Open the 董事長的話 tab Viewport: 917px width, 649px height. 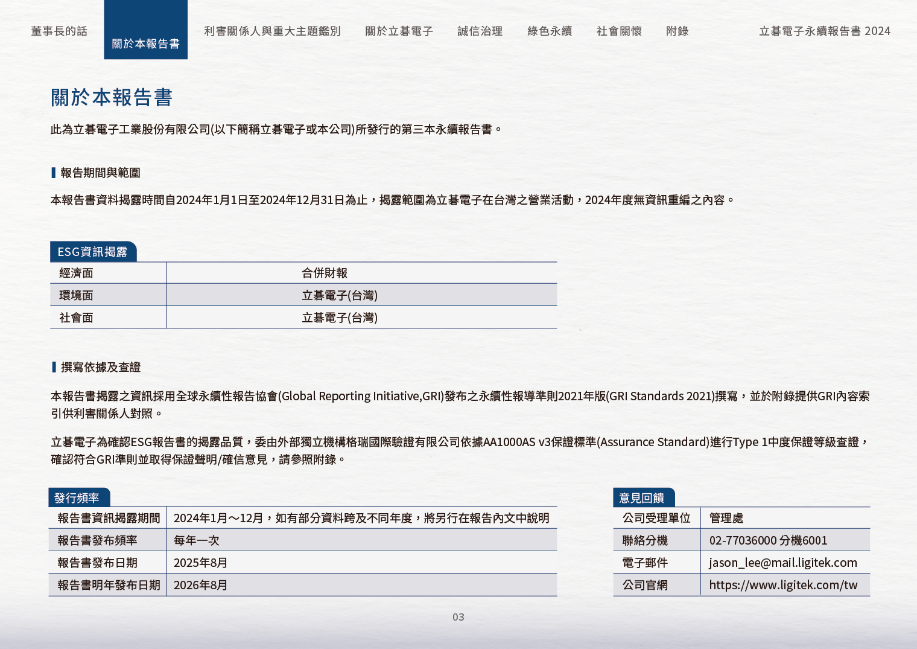(x=59, y=31)
